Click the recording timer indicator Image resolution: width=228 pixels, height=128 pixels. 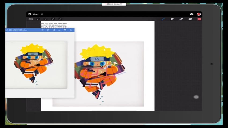[114, 4]
